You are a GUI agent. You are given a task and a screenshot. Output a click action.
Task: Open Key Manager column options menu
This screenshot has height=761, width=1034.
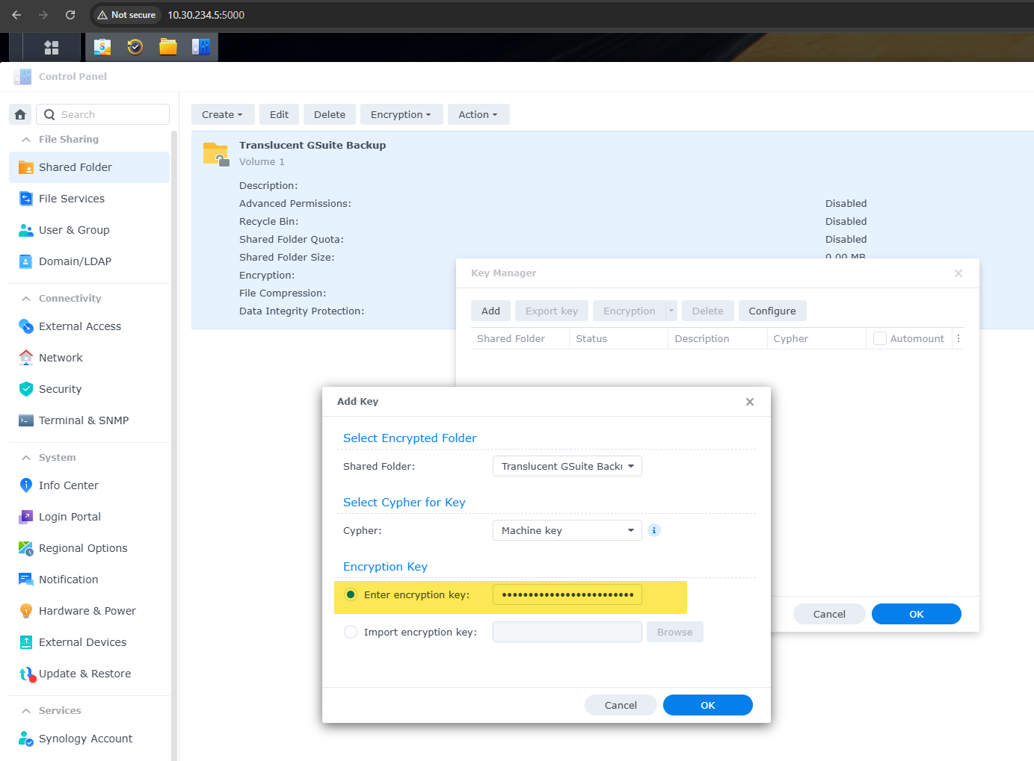pos(958,338)
